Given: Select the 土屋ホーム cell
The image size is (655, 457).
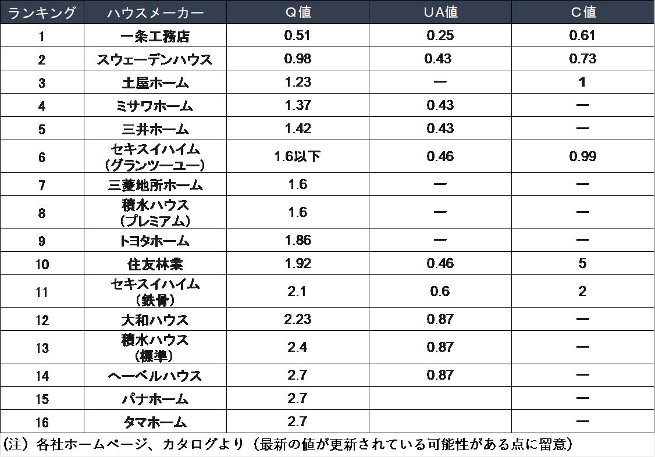Looking at the screenshot, I should (155, 82).
